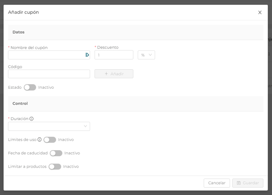Click the Control section header

[20, 103]
